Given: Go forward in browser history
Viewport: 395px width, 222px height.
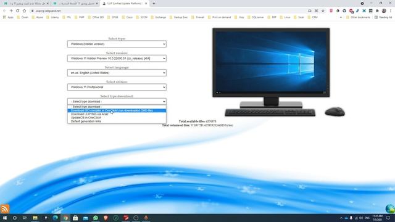Looking at the screenshot, I should click(x=11, y=11).
